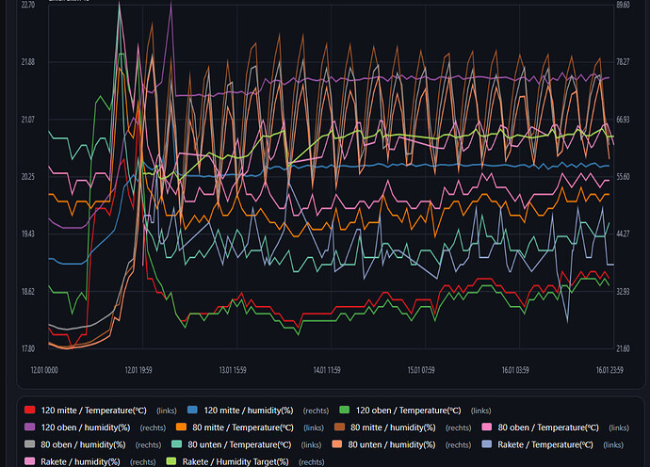Toggle the Rakete / Humidity Target series

click(x=236, y=460)
